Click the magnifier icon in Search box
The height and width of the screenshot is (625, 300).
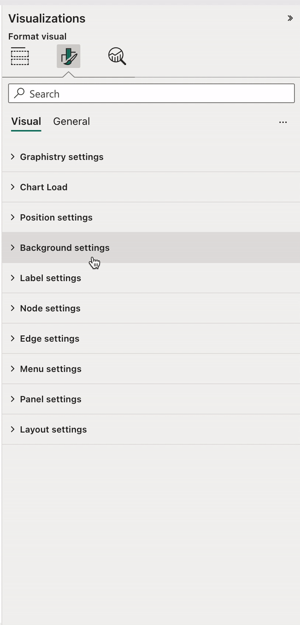tap(20, 94)
